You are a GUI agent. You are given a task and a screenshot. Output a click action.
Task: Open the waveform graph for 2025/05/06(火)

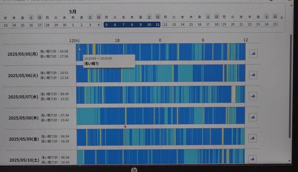tap(253, 75)
